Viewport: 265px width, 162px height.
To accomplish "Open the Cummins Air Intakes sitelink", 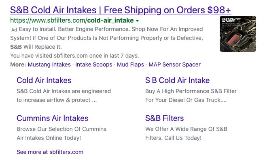I will pyautogui.click(x=52, y=118).
